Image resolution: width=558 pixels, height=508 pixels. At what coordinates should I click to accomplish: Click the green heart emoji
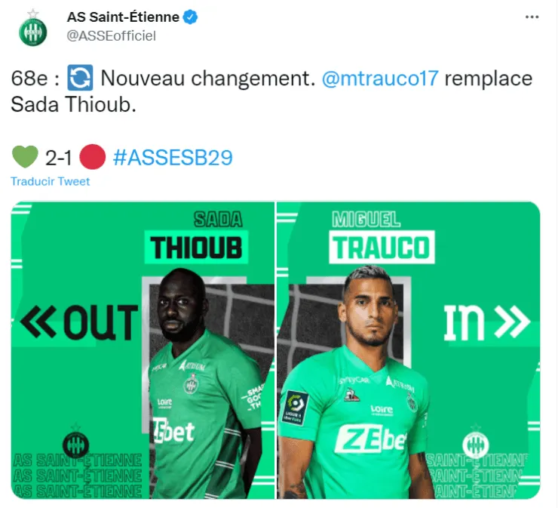click(25, 157)
